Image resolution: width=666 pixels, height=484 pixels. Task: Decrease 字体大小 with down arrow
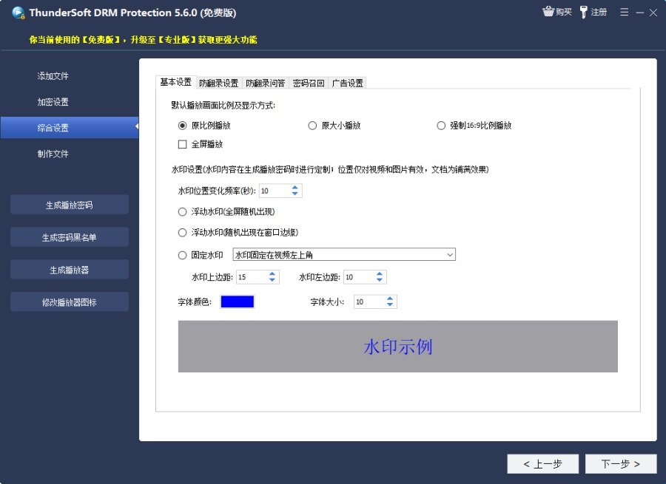tap(390, 305)
